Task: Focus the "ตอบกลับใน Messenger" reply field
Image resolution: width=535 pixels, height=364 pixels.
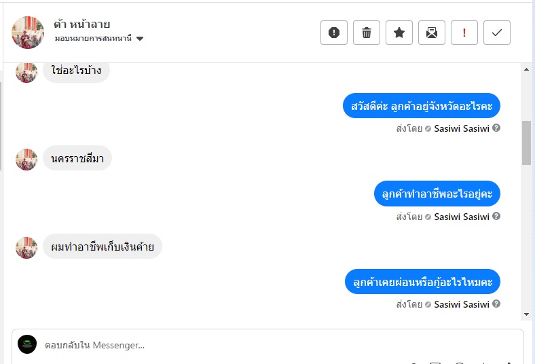Action: [x=272, y=346]
